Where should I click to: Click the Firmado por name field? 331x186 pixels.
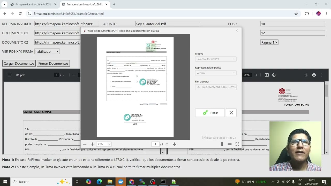tap(216, 87)
